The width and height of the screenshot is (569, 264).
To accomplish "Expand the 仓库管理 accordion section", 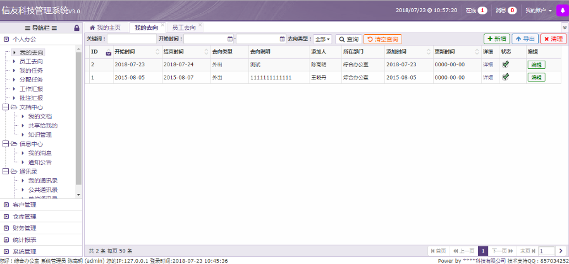I will tap(41, 217).
